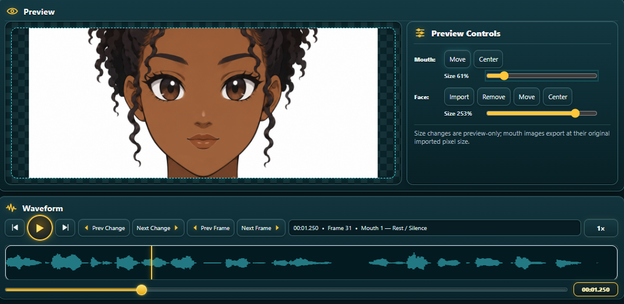
Task: Center the face position
Action: tap(558, 97)
